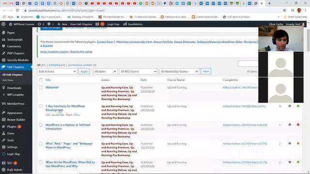This screenshot has height=174, width=310.
Task: Select UaR Chapters in the sidebar
Action: coord(16,67)
